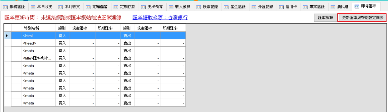This screenshot has width=388, height=112.
Task: Select the <html currency name cell
Action: click(x=39, y=35)
